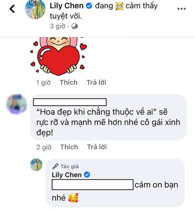This screenshot has width=194, height=209.
Task: Open the three-dot post options menu
Action: coord(181,9)
